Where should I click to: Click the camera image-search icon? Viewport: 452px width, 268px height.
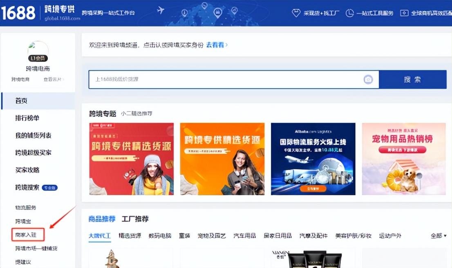(x=368, y=79)
